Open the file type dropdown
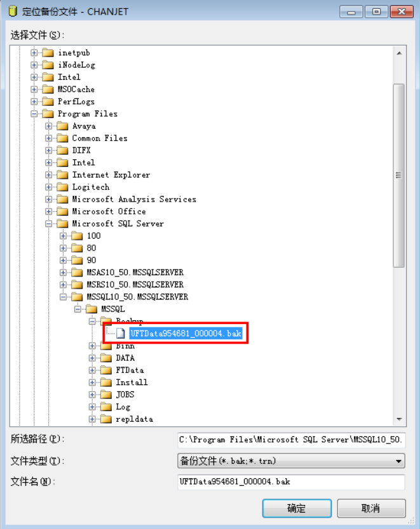Viewport: 420px width, 529px height. [x=398, y=461]
